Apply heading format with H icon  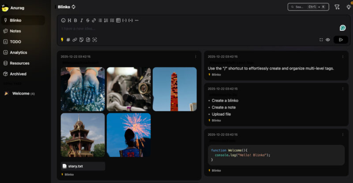coord(69,20)
